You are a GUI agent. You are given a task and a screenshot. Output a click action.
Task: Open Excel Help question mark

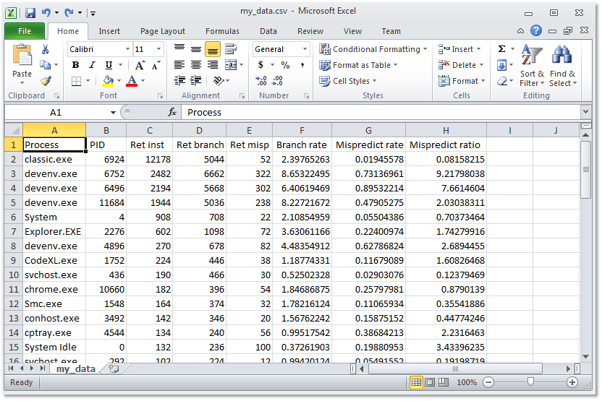536,30
